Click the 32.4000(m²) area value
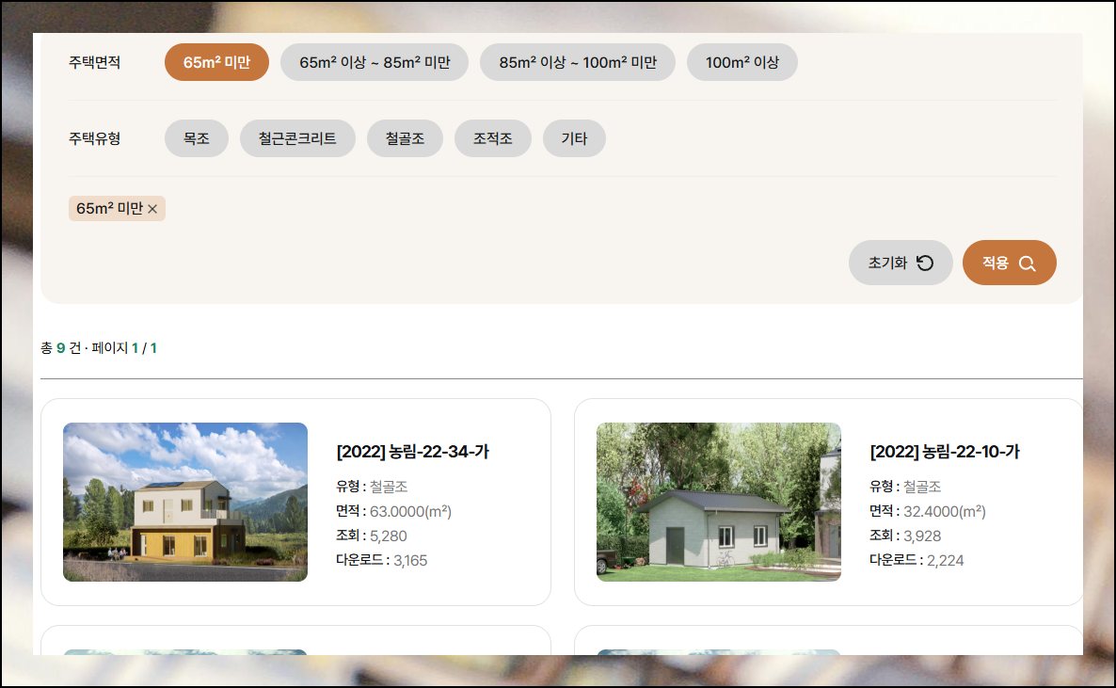The width and height of the screenshot is (1116, 688). pyautogui.click(x=945, y=511)
